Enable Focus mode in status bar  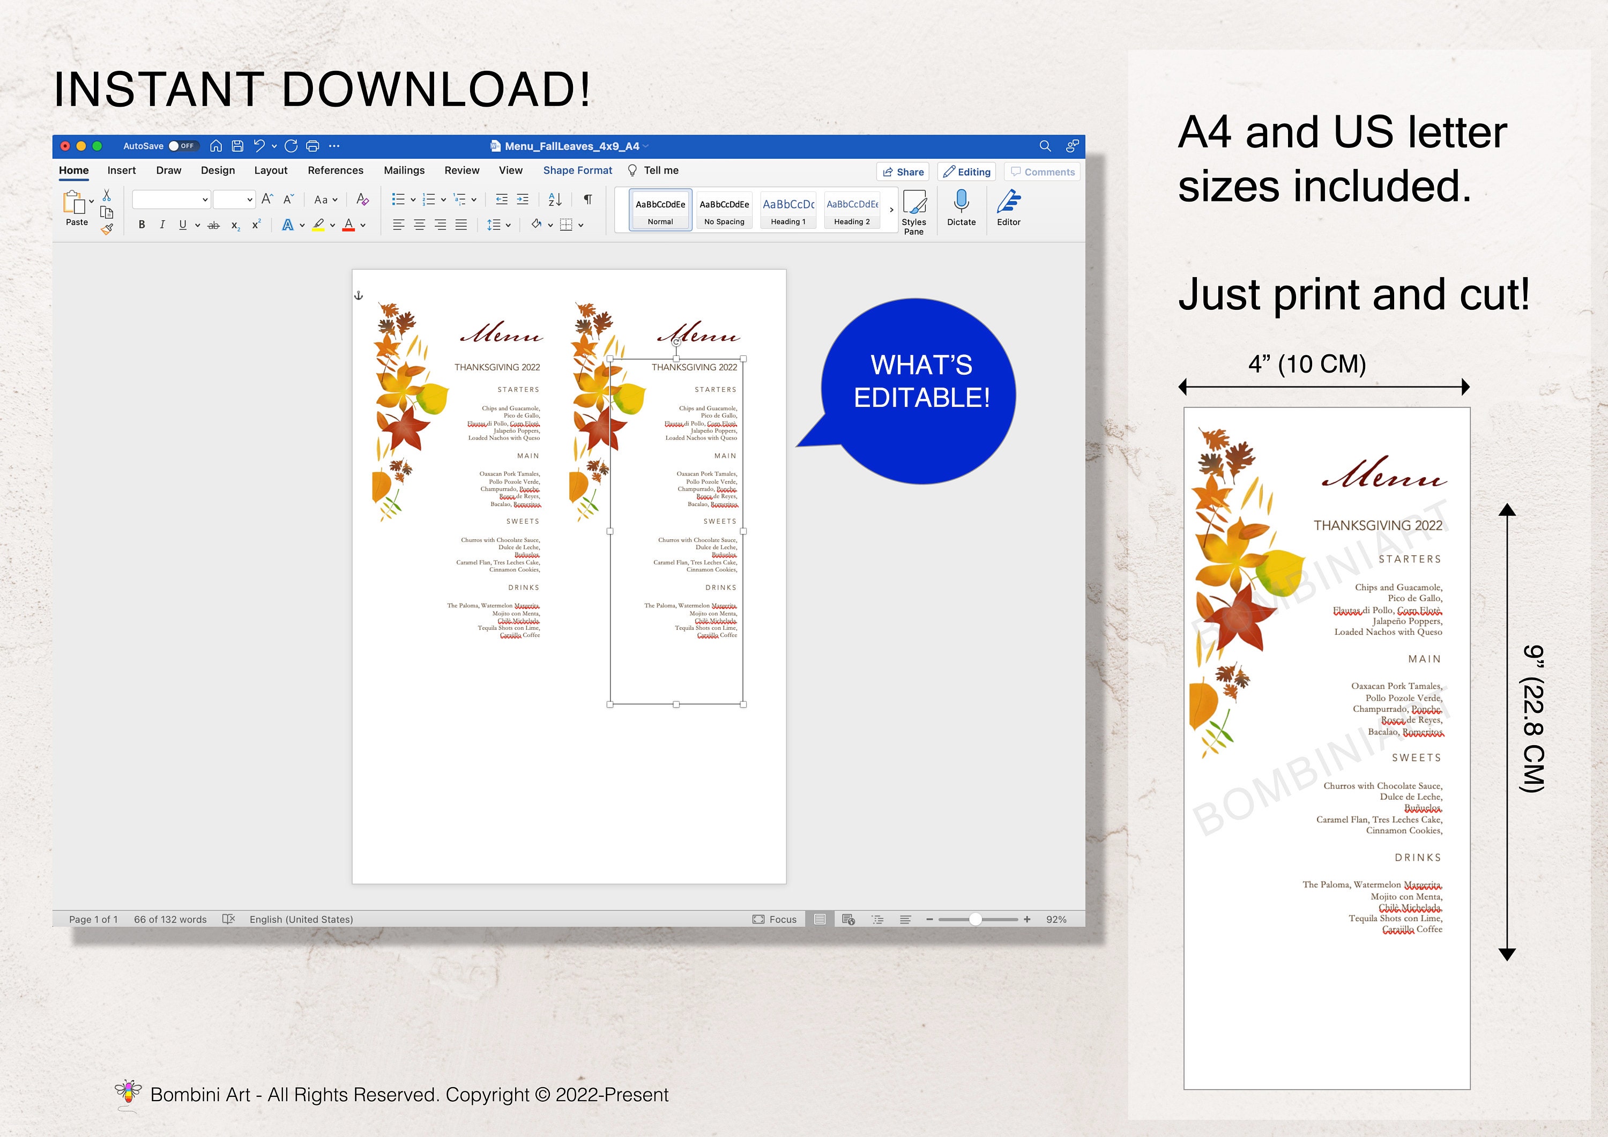[775, 918]
